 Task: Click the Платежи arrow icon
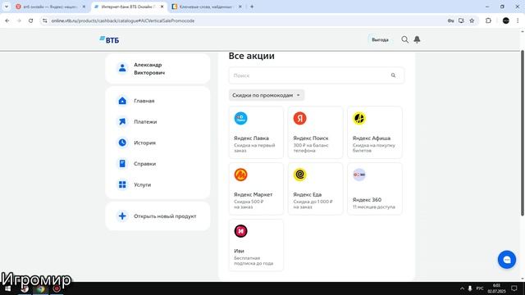122,122
